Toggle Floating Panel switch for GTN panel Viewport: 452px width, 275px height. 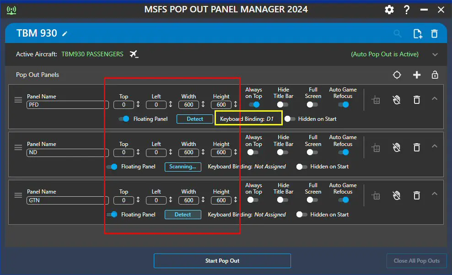point(112,215)
